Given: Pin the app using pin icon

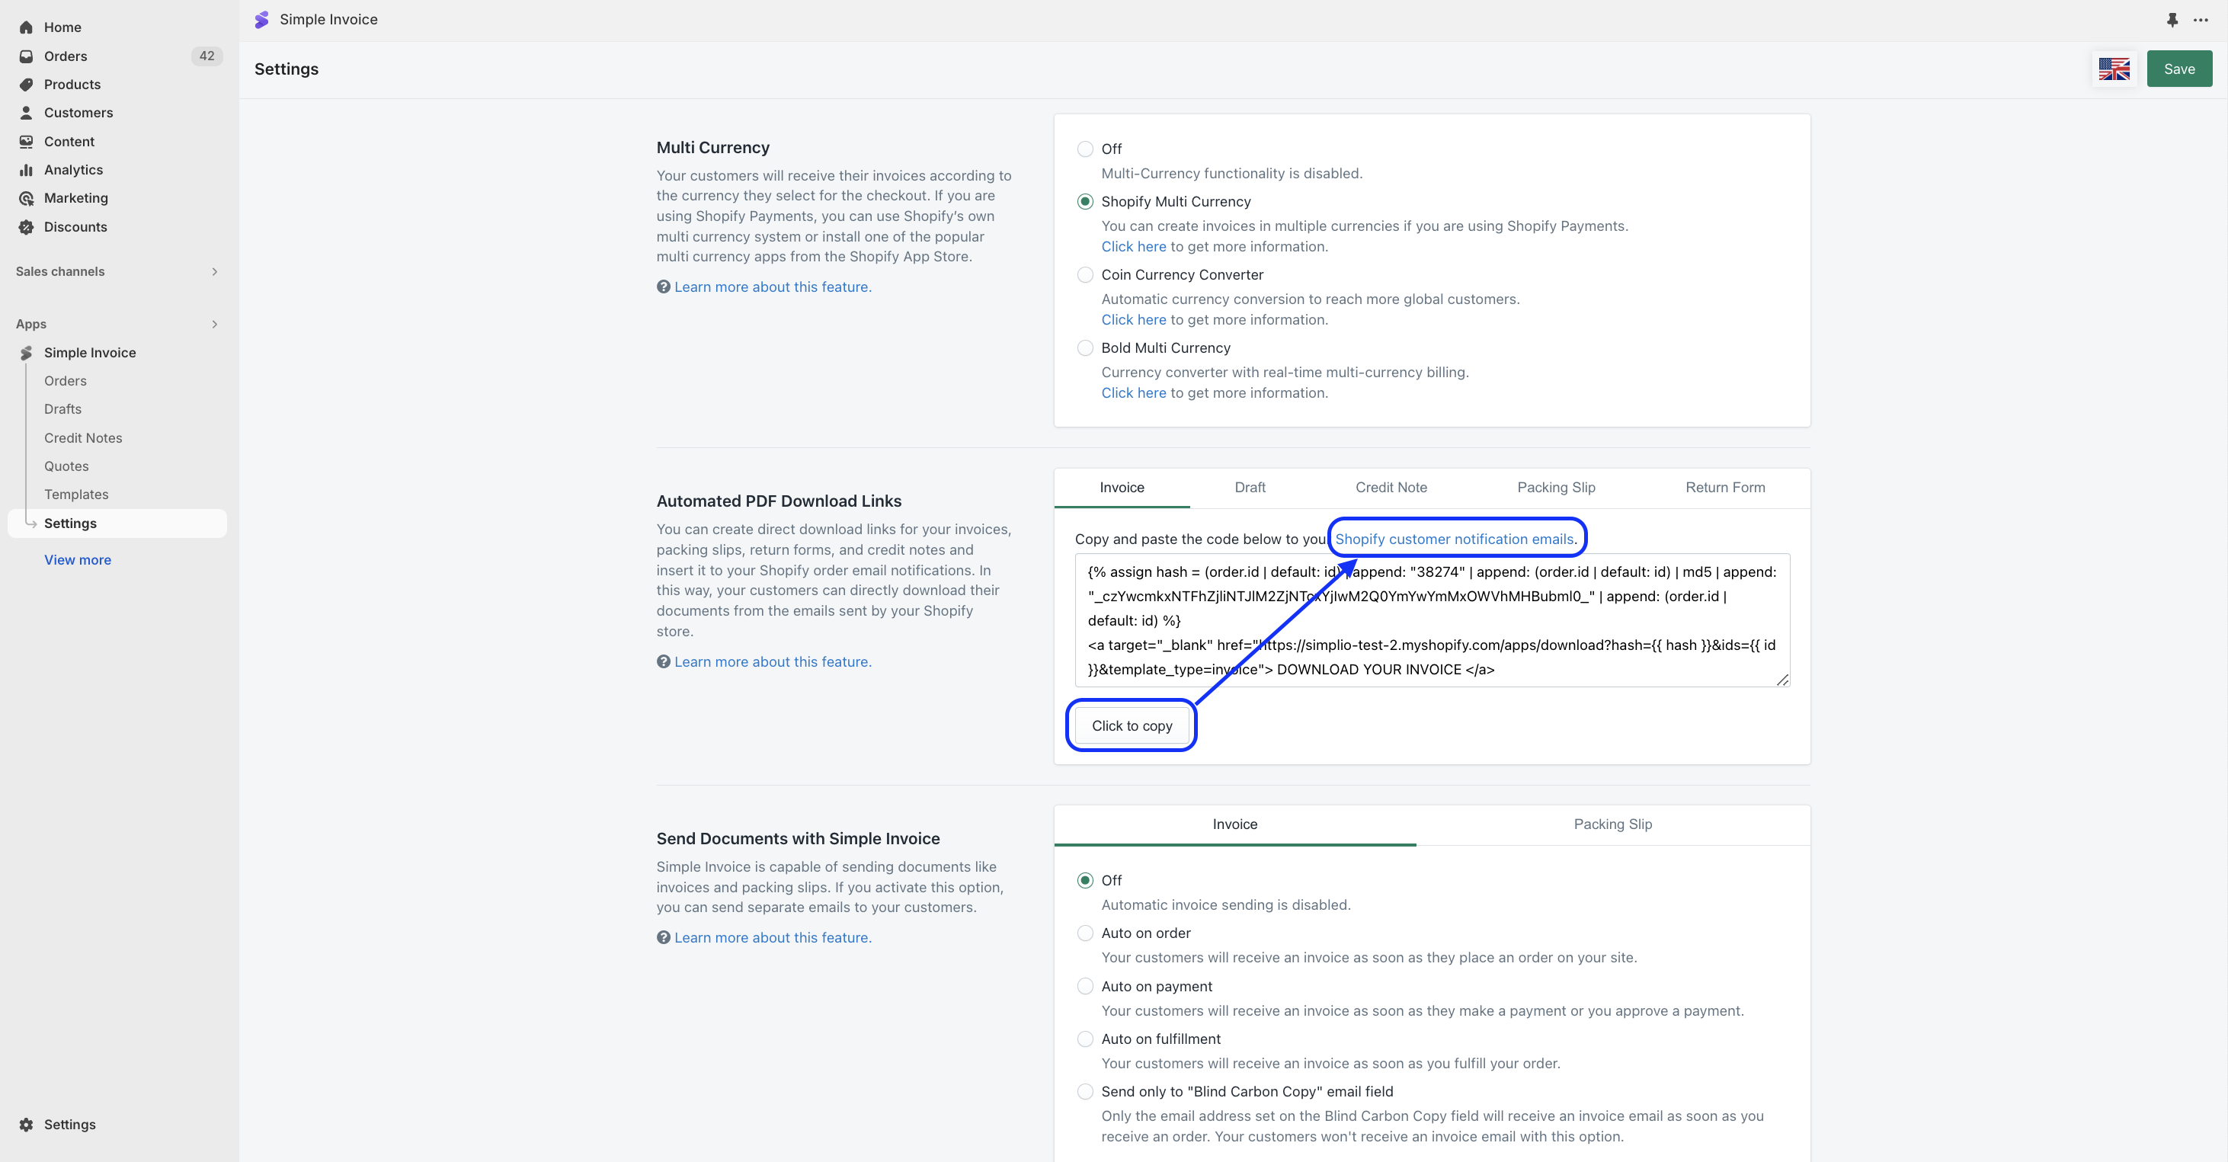Looking at the screenshot, I should pos(2172,20).
